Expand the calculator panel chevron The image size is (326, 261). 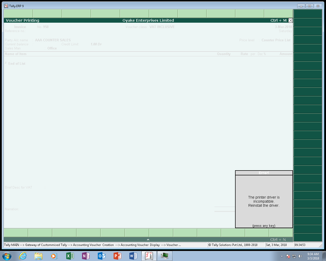pyautogui.click(x=148, y=240)
